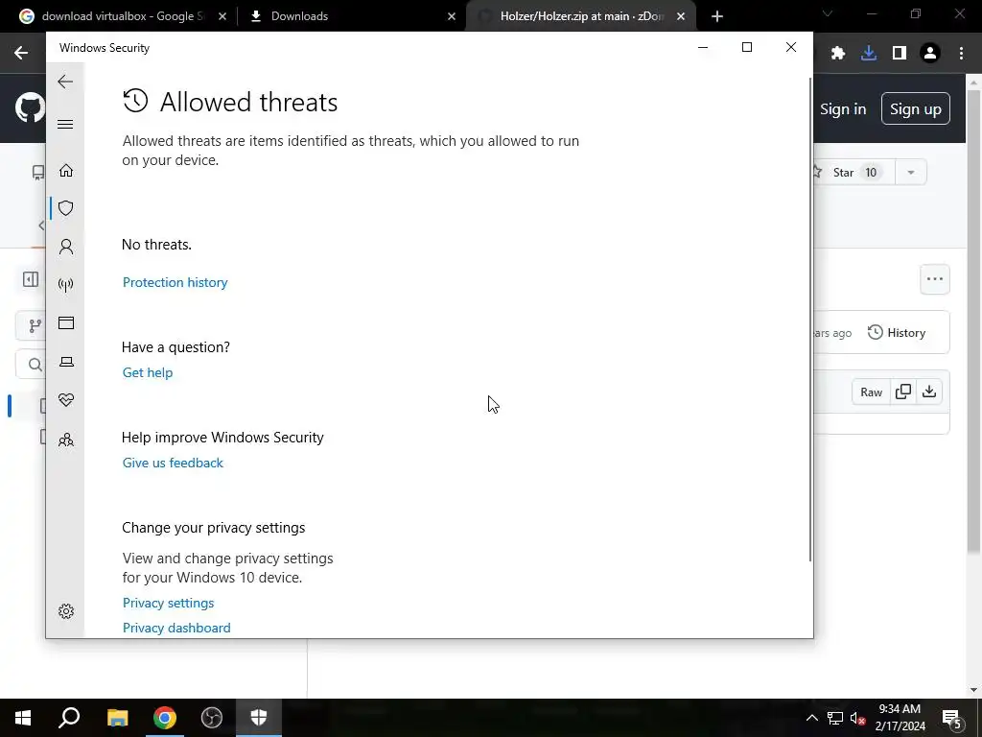Open GitHub file more options ellipsis
This screenshot has height=737, width=982.
click(935, 279)
